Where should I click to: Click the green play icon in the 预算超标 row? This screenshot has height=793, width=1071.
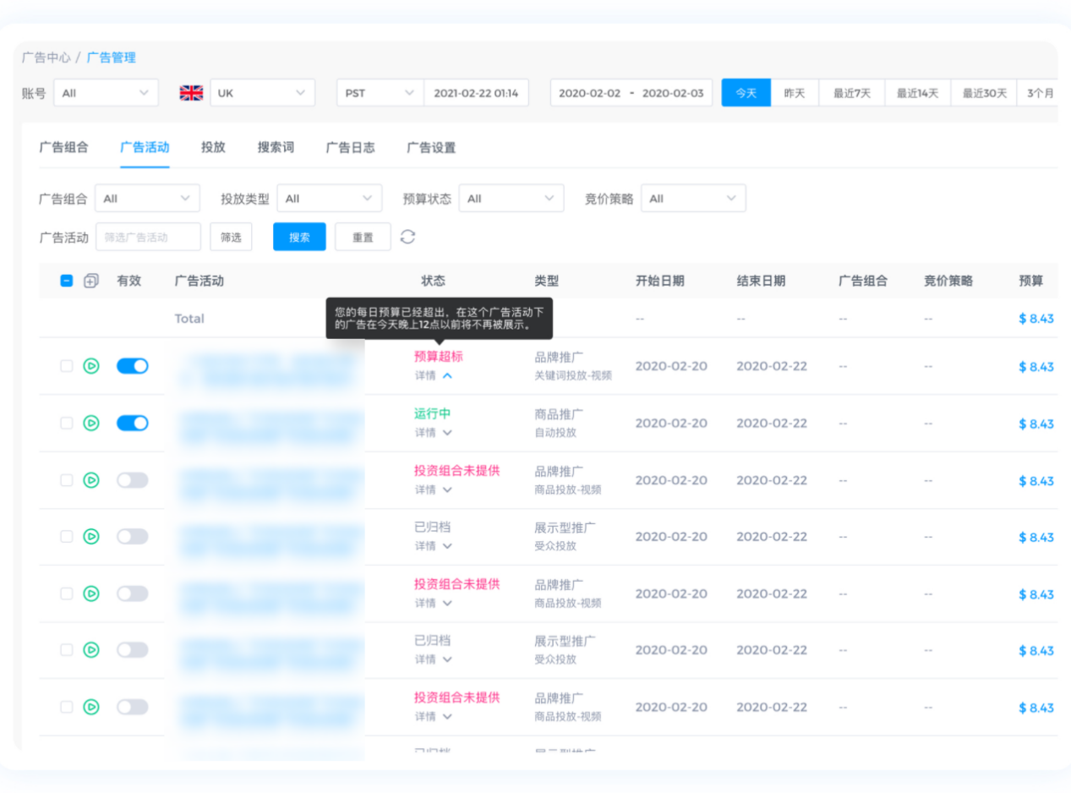coord(91,366)
